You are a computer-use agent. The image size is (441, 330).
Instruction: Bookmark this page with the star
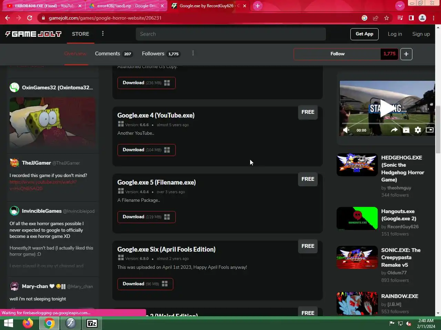[x=387, y=18]
